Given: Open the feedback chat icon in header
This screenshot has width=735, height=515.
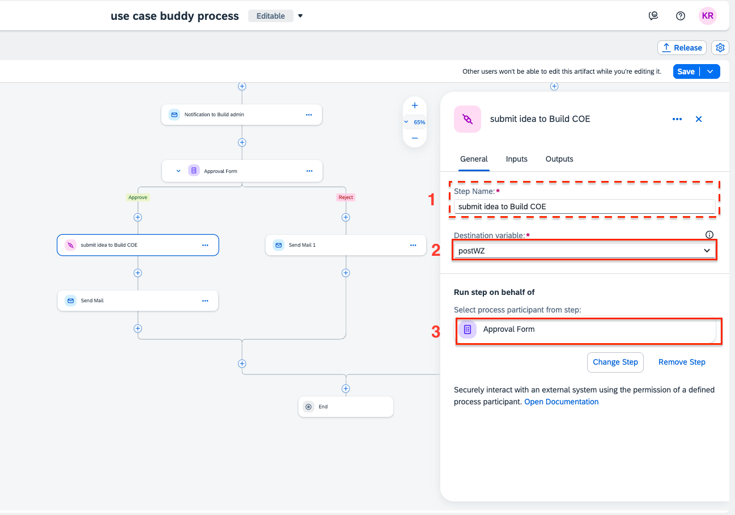Looking at the screenshot, I should [x=653, y=16].
